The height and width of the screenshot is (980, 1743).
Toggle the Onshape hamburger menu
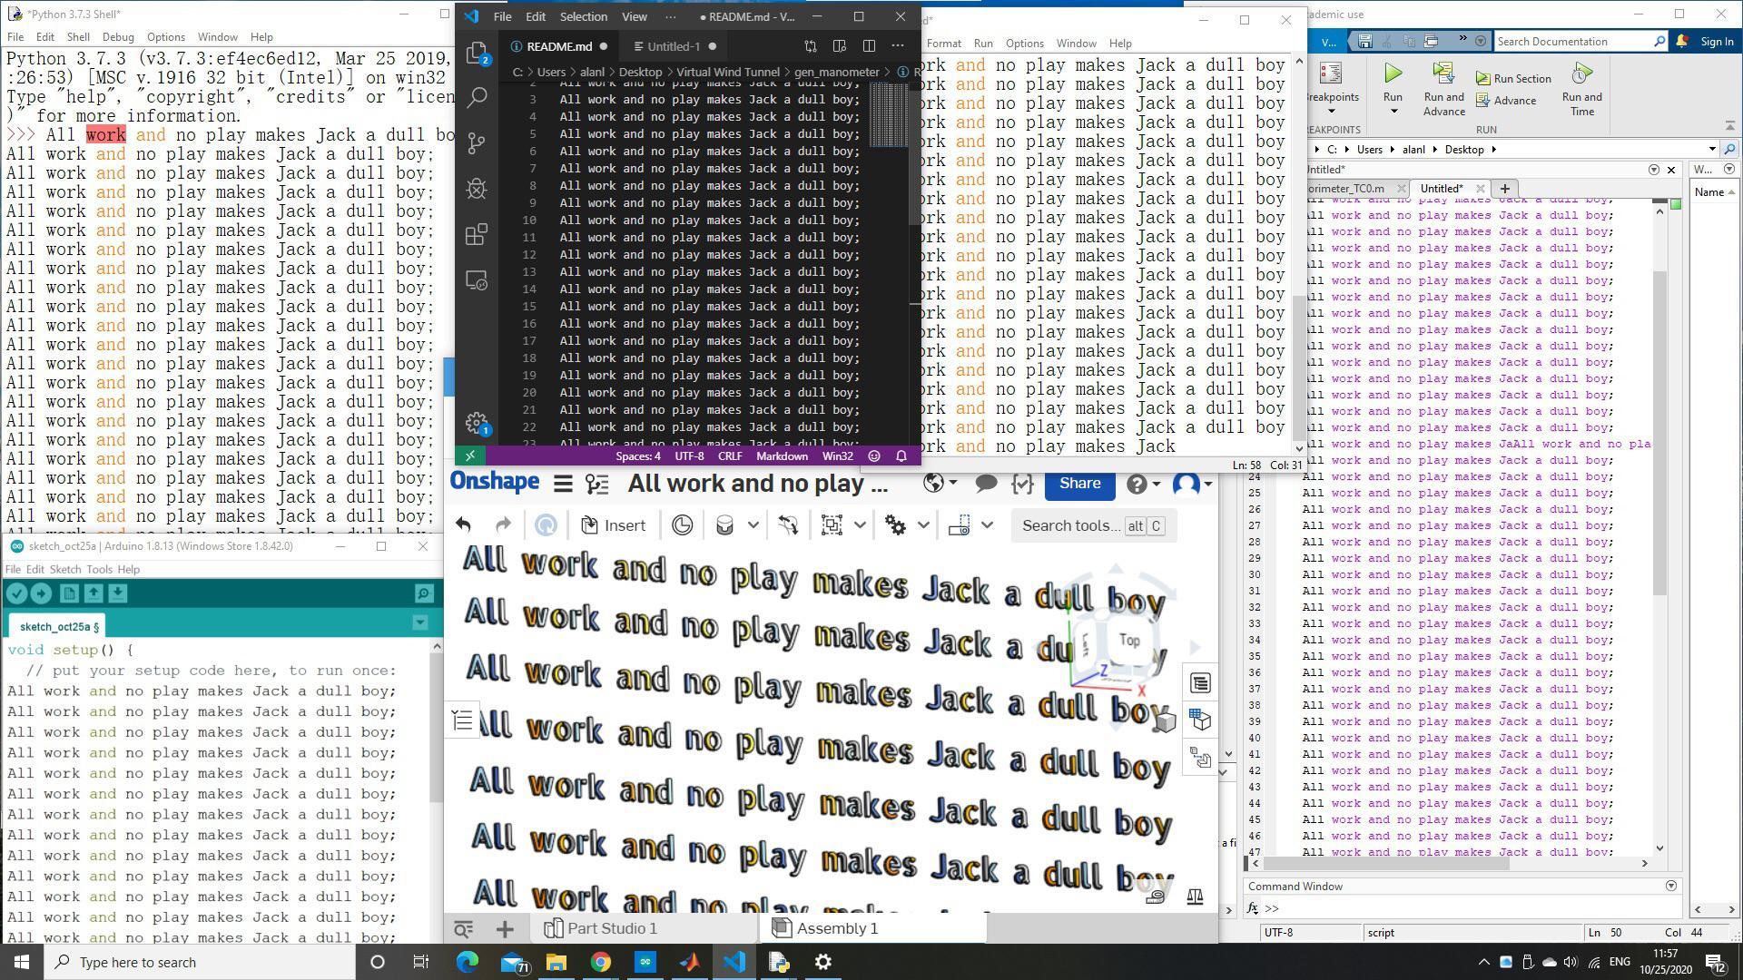[x=563, y=484]
